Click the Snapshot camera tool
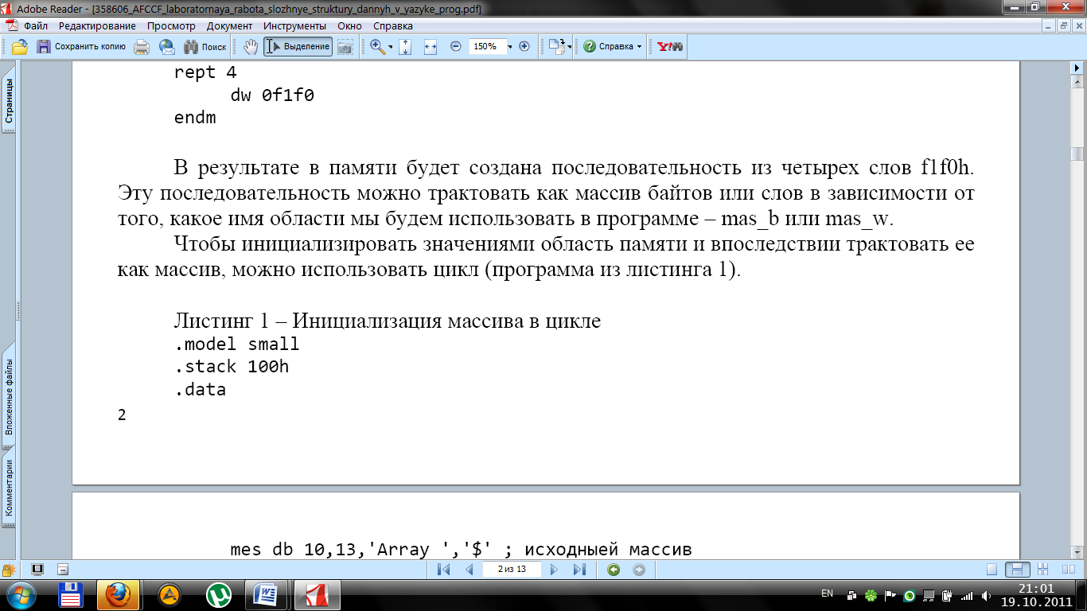1087x611 pixels. point(345,47)
